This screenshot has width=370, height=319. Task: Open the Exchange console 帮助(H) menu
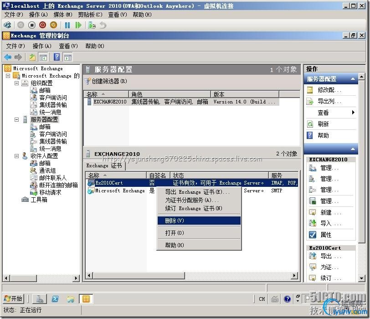click(x=95, y=46)
